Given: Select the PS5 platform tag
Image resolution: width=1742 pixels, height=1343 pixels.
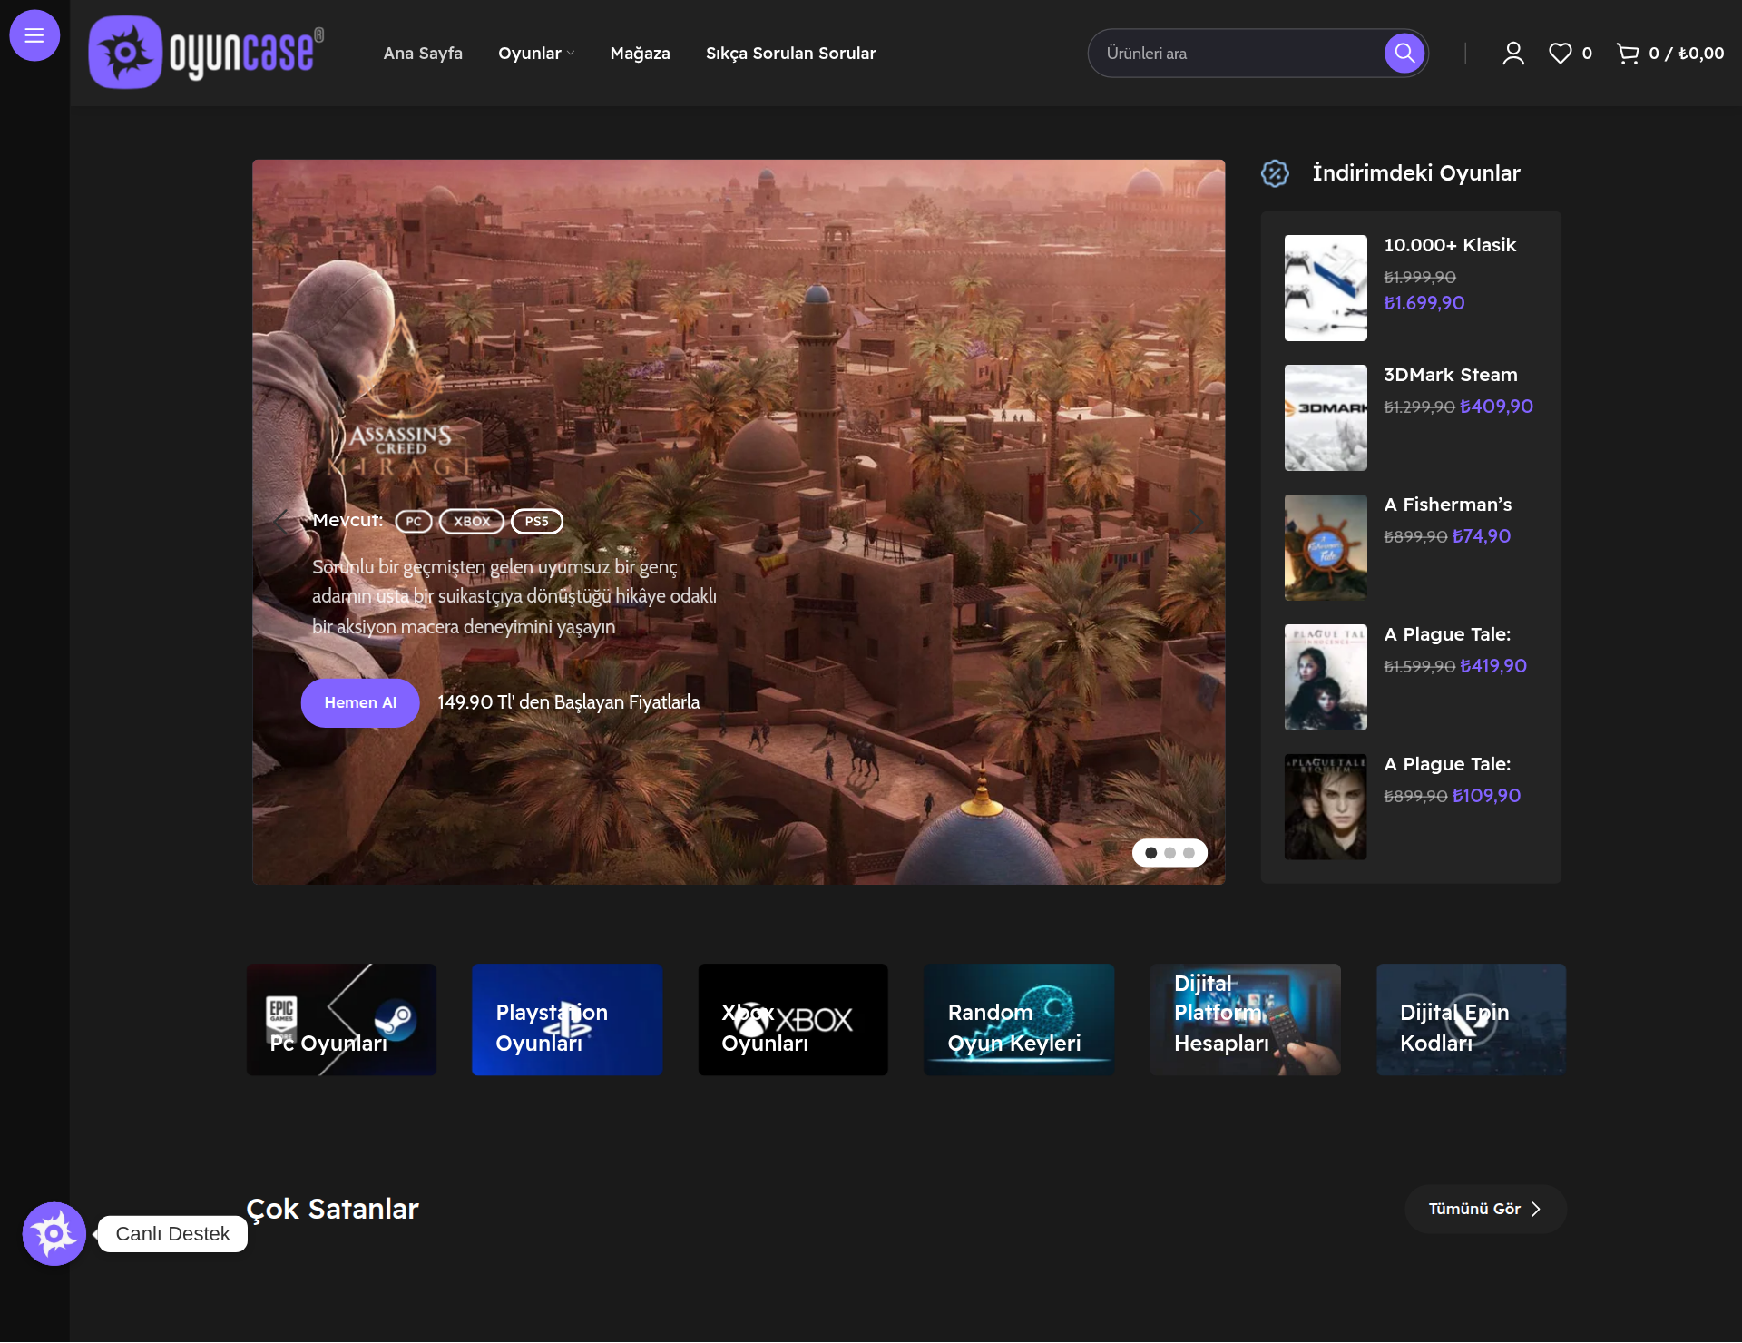Looking at the screenshot, I should 537,521.
